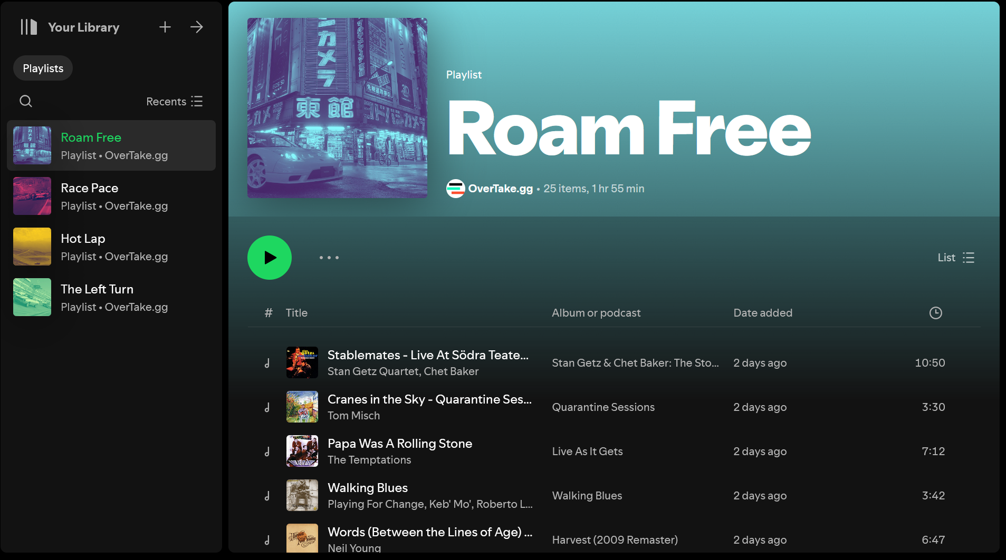
Task: Click Walking Blues track album art
Action: [302, 495]
